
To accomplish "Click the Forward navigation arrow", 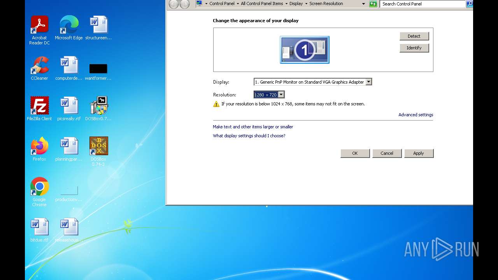I will point(184,4).
